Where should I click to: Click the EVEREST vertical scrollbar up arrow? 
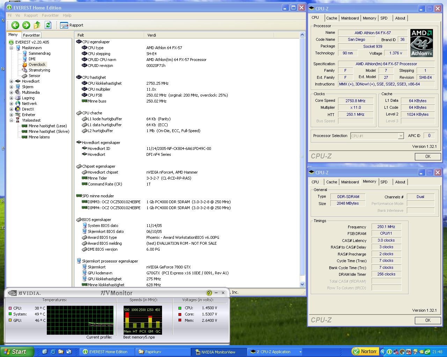point(302,35)
